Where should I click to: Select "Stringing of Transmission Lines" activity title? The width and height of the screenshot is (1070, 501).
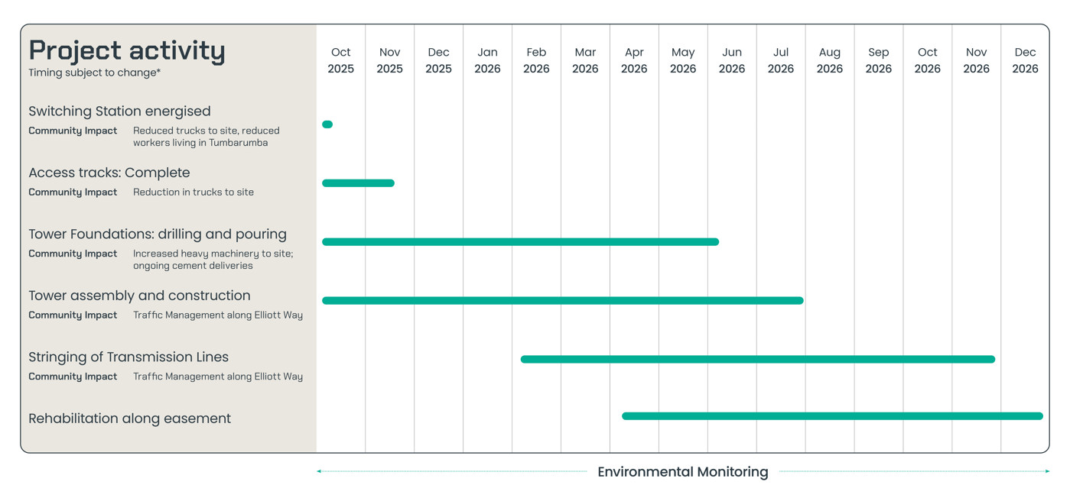point(128,357)
